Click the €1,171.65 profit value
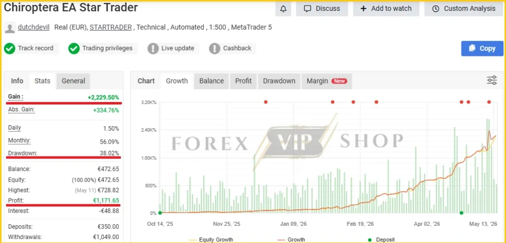Viewport: 506px width, 243px height. (x=105, y=200)
